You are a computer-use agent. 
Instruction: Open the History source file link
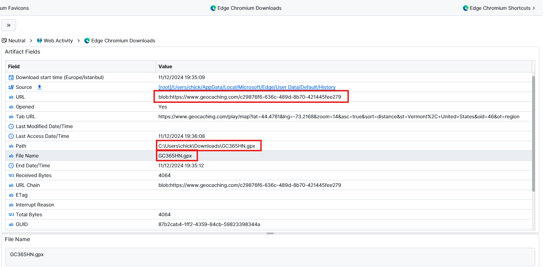247,87
